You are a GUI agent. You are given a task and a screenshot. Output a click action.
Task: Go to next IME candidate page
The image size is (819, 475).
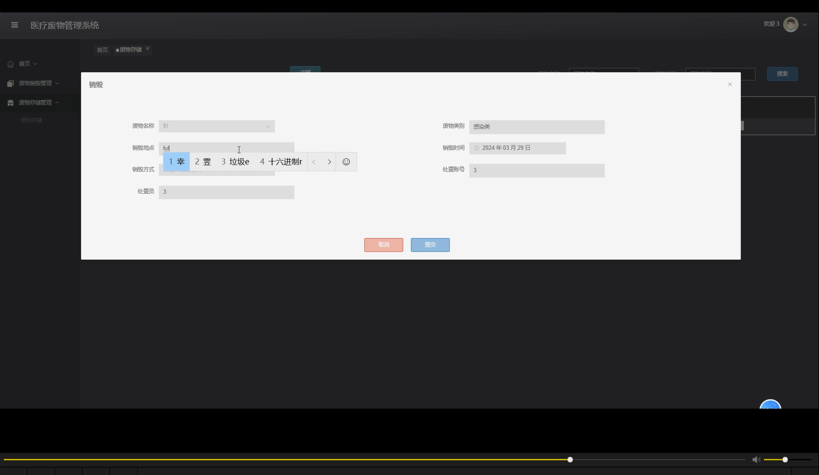pyautogui.click(x=329, y=161)
